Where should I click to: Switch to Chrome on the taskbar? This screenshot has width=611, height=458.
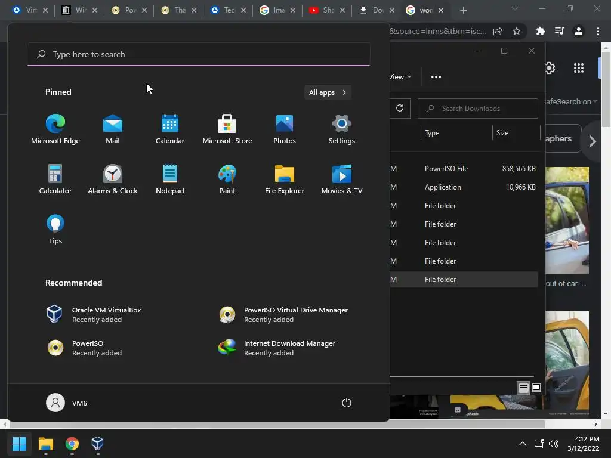tap(72, 444)
